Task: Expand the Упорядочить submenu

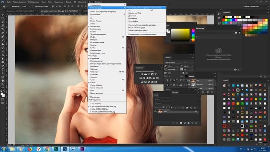Action: [x=107, y=5]
